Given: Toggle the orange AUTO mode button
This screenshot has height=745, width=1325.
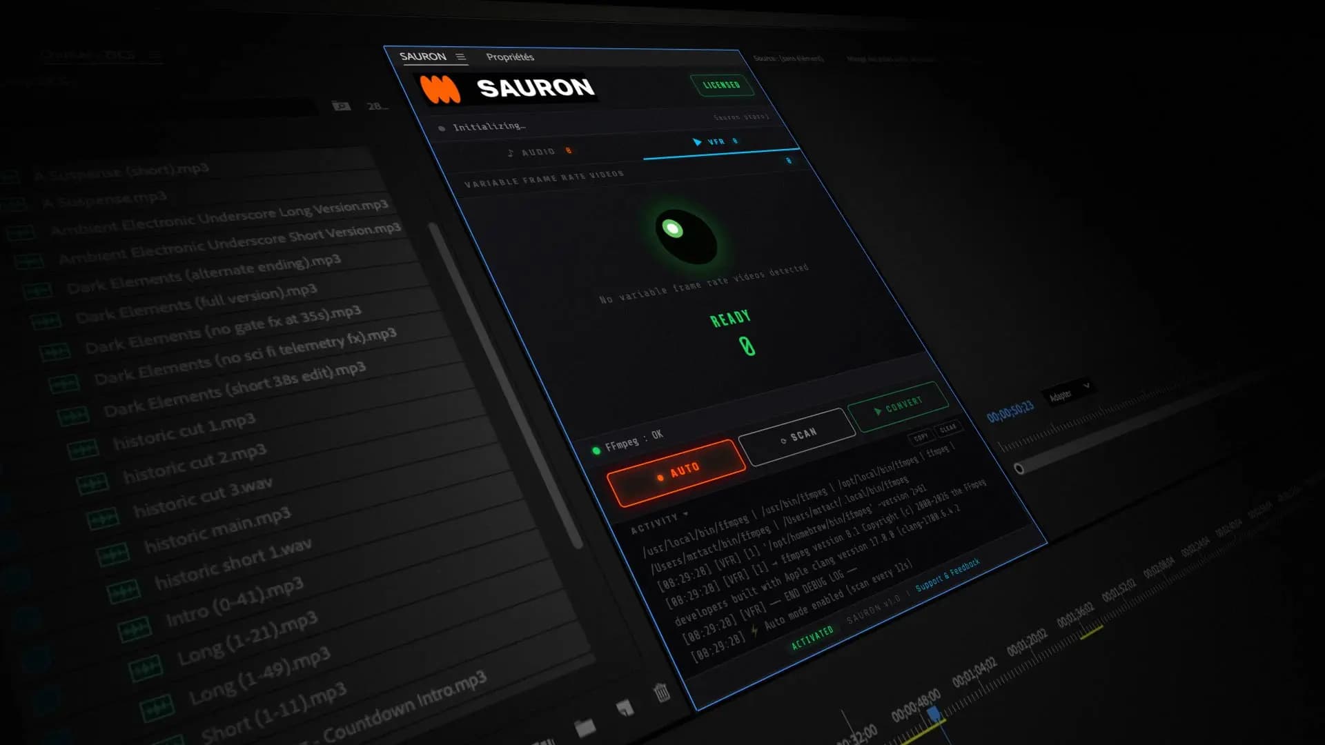Looking at the screenshot, I should [676, 473].
